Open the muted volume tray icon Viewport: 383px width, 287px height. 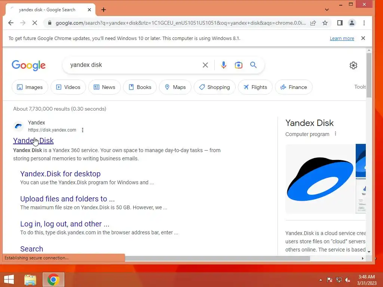(348, 280)
